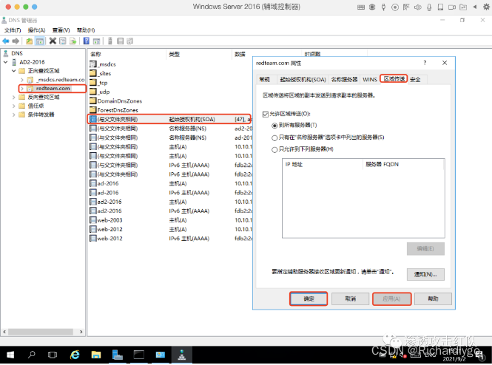Open Server Manager from the taskbar
The image size is (492, 365).
tap(118, 355)
